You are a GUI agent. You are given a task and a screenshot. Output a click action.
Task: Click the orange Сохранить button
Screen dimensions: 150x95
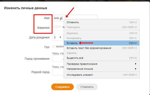pos(62,87)
